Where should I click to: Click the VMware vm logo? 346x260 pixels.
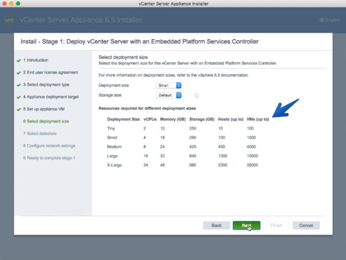9,20
